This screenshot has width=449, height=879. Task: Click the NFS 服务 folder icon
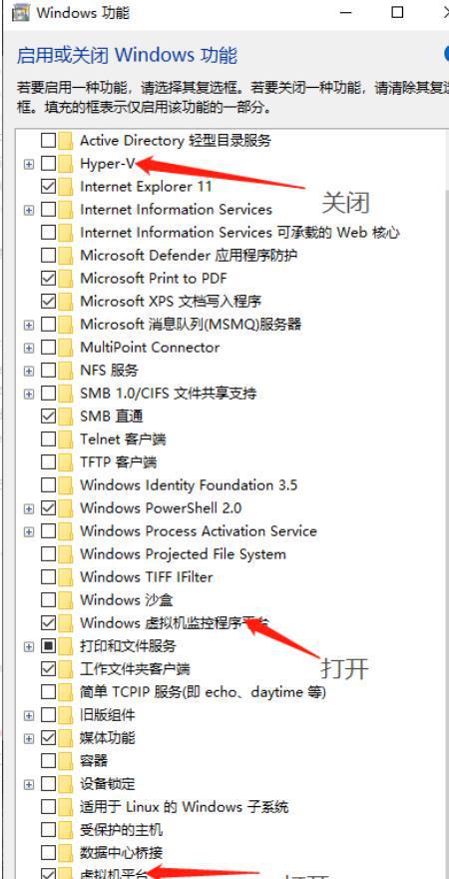coord(66,370)
